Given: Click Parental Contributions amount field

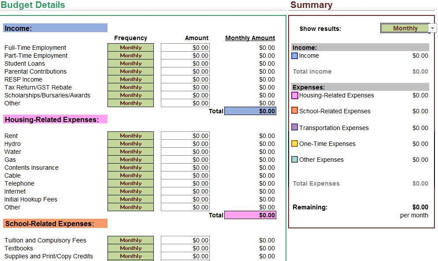Looking at the screenshot, I should coord(185,71).
